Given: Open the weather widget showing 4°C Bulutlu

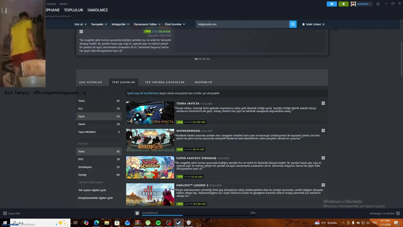Looking at the screenshot, I should [x=326, y=223].
